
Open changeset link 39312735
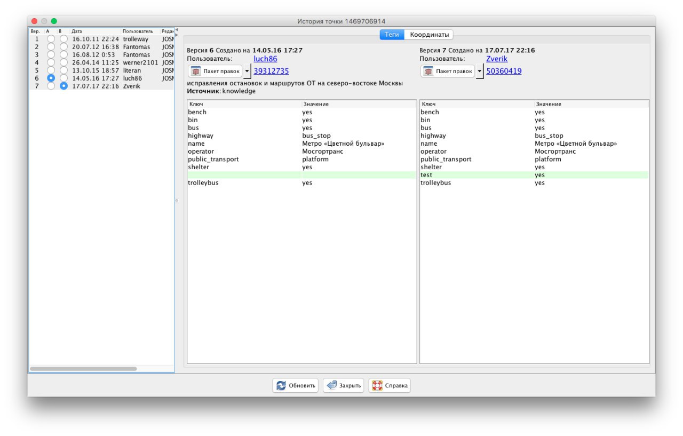[271, 71]
